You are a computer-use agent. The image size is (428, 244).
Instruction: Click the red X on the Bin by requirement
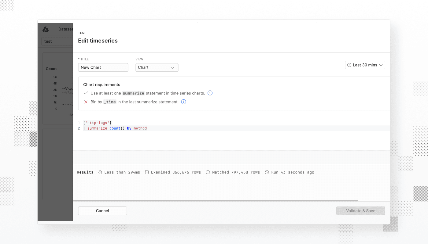[86, 102]
